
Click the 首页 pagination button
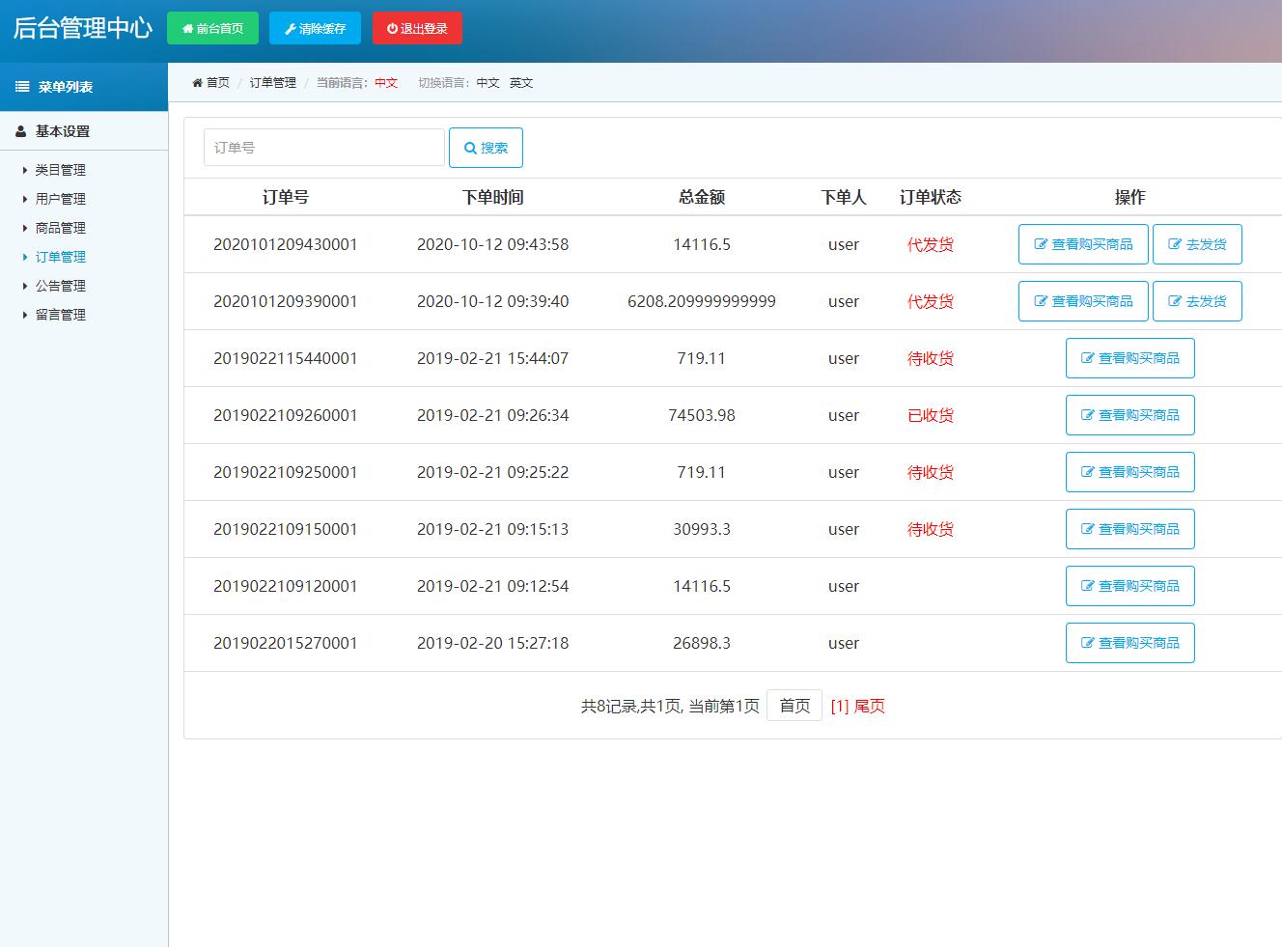pyautogui.click(x=794, y=706)
